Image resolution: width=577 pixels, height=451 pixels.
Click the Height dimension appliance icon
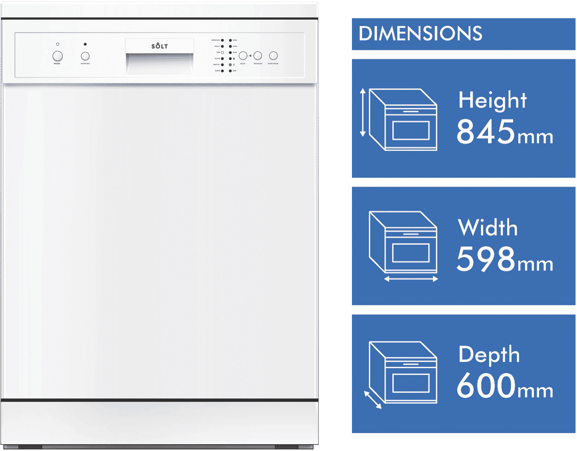point(404,118)
